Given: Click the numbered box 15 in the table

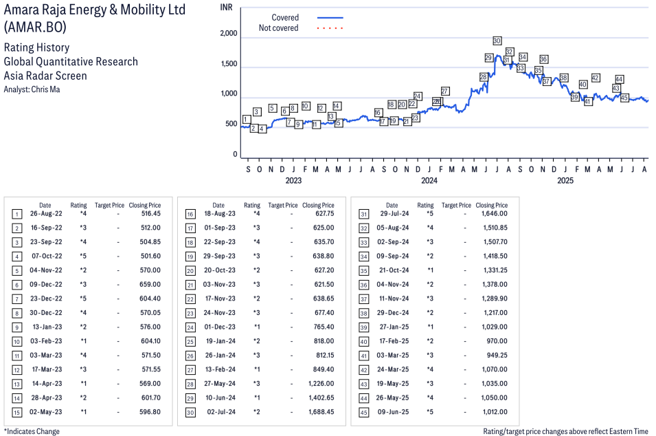Looking at the screenshot, I should click(16, 413).
